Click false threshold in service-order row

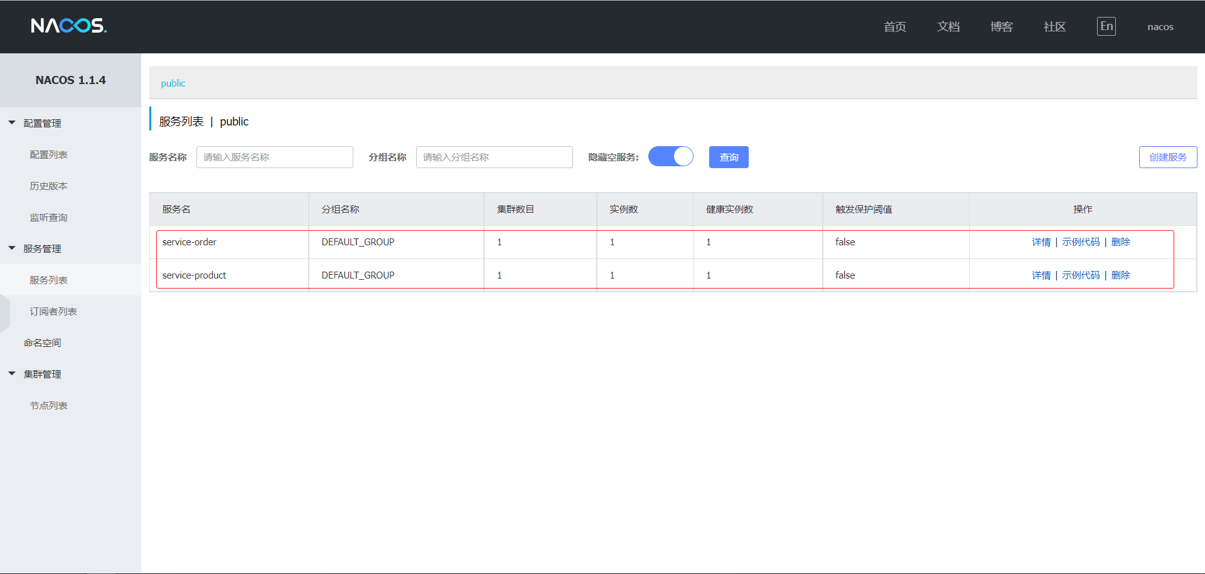tap(845, 242)
